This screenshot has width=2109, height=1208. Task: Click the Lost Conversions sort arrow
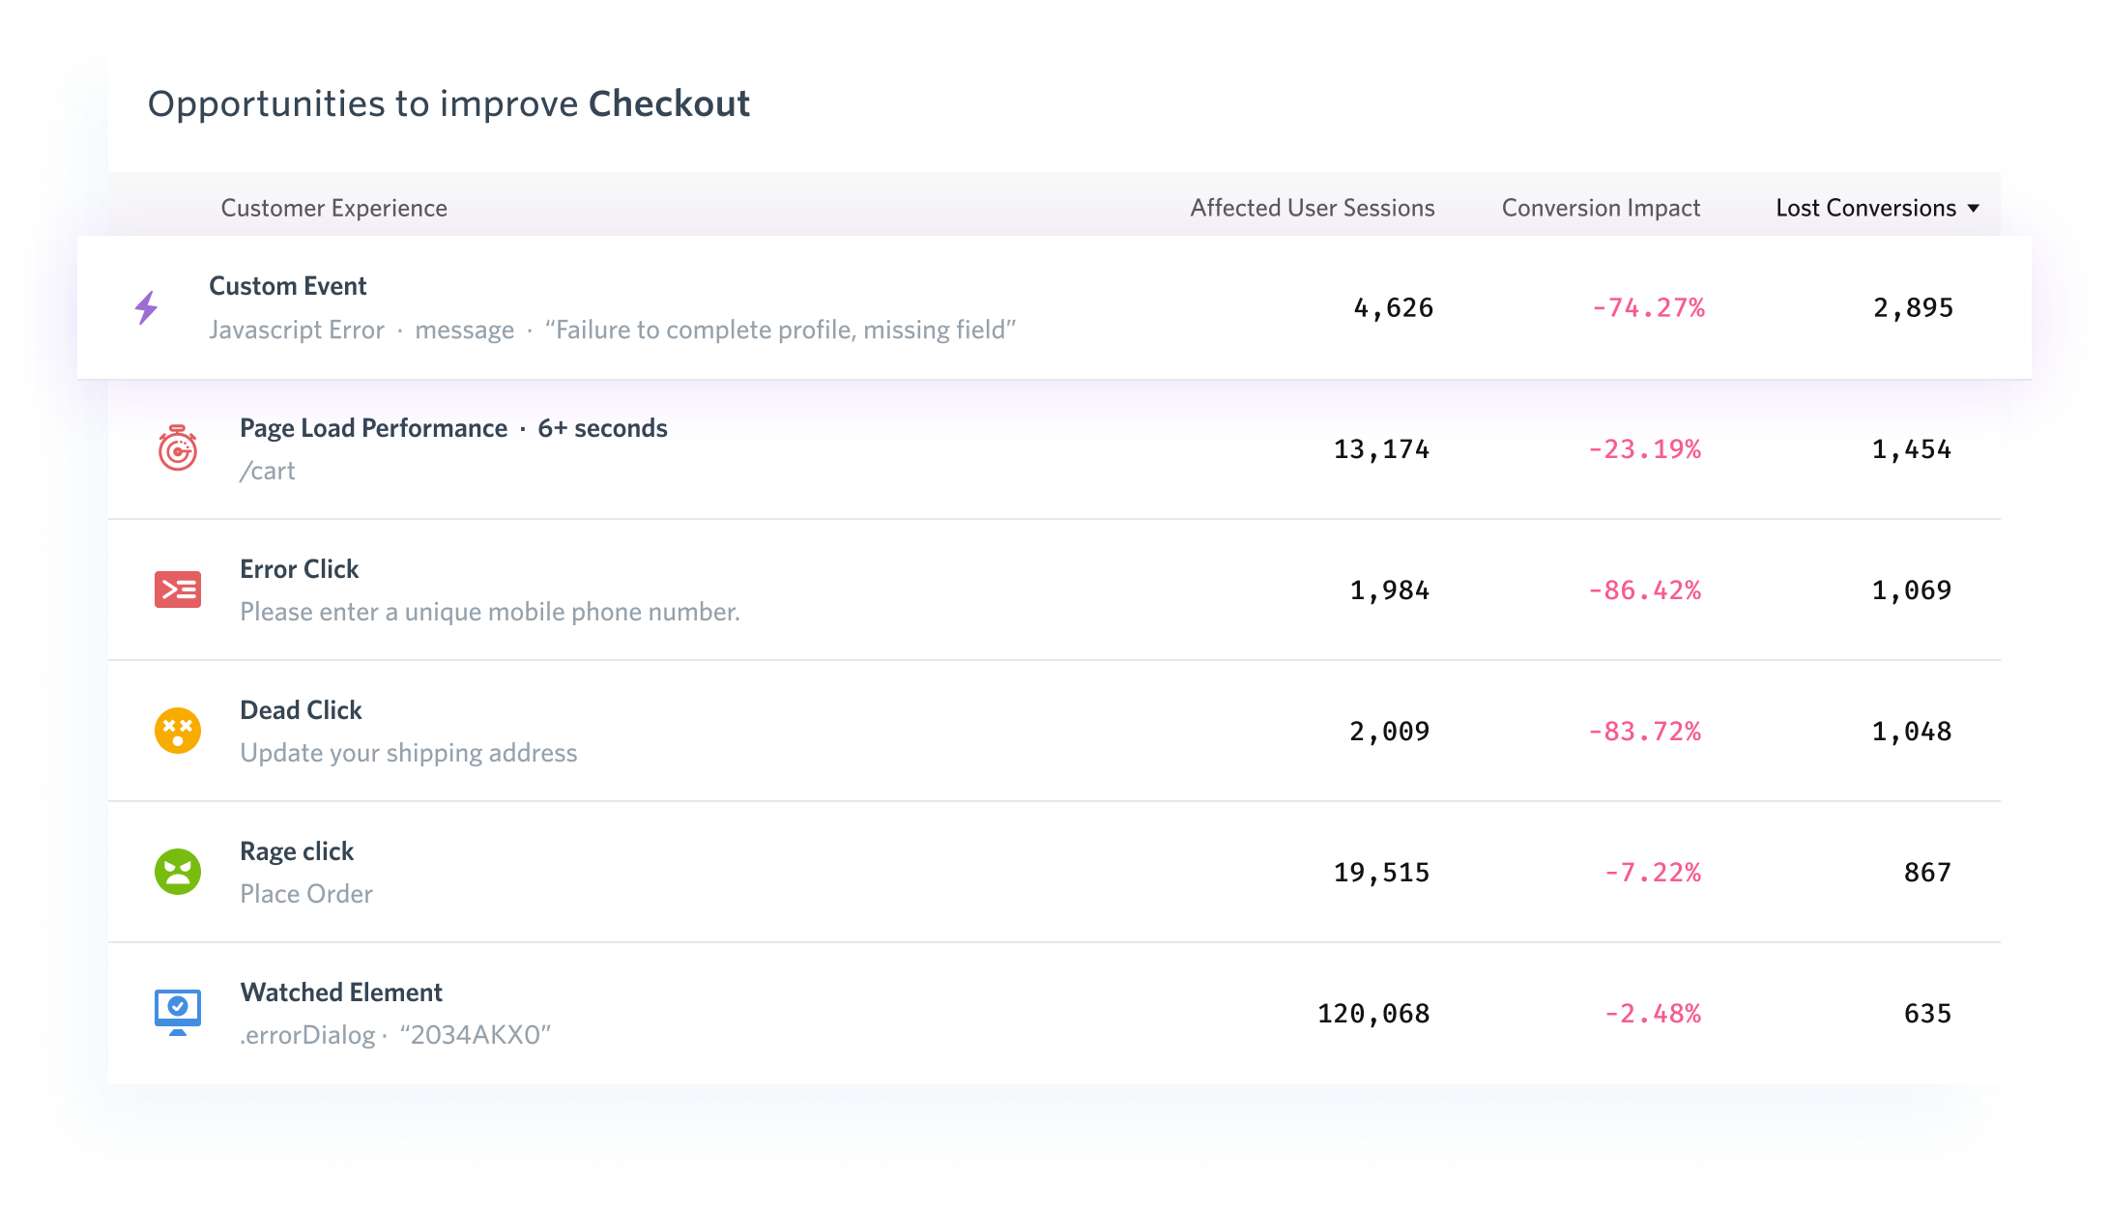tap(1974, 209)
